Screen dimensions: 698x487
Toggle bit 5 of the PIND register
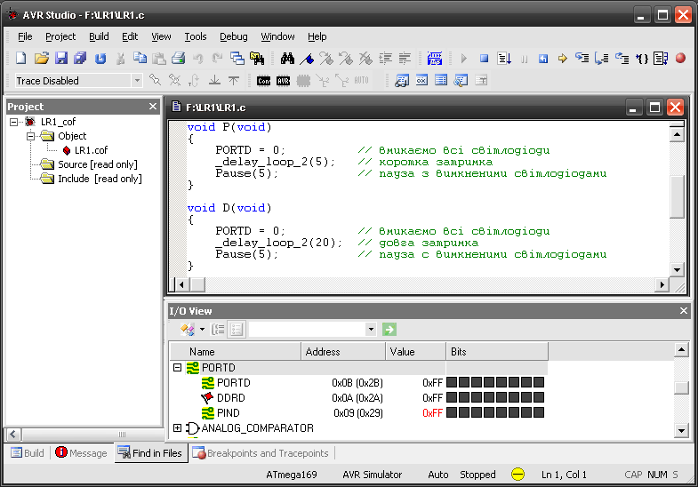(477, 412)
